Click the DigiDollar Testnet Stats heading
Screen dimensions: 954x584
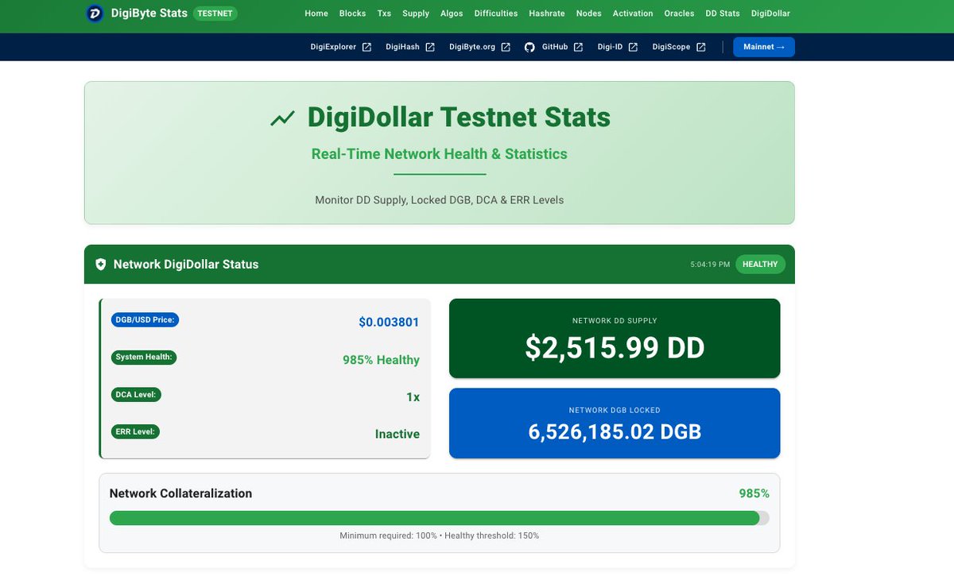[459, 118]
